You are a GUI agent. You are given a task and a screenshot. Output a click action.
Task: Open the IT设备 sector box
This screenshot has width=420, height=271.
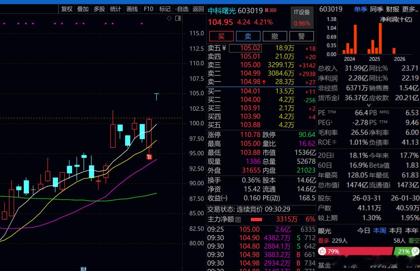(x=302, y=18)
